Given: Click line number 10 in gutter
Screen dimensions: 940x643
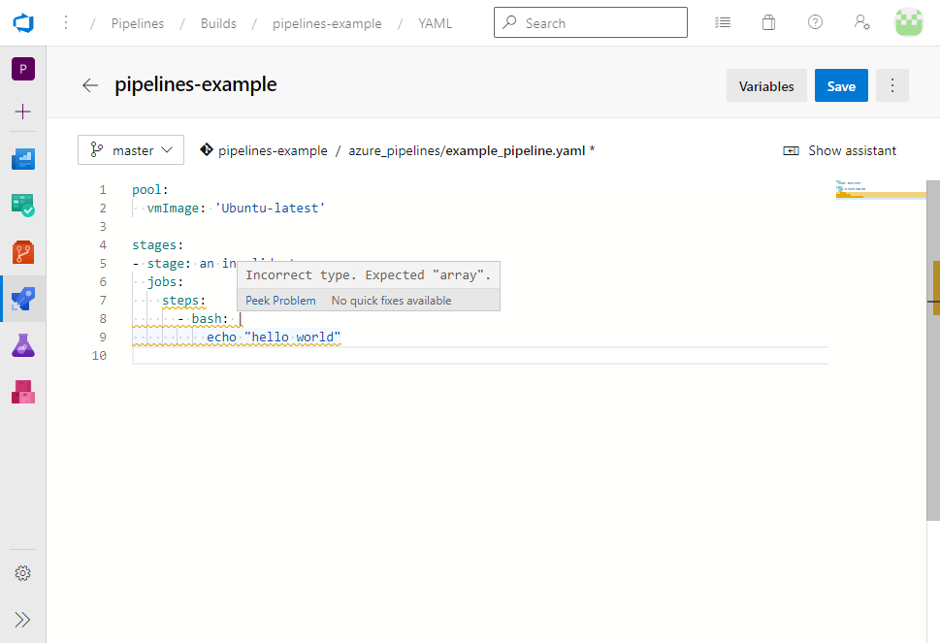Looking at the screenshot, I should click(x=99, y=355).
